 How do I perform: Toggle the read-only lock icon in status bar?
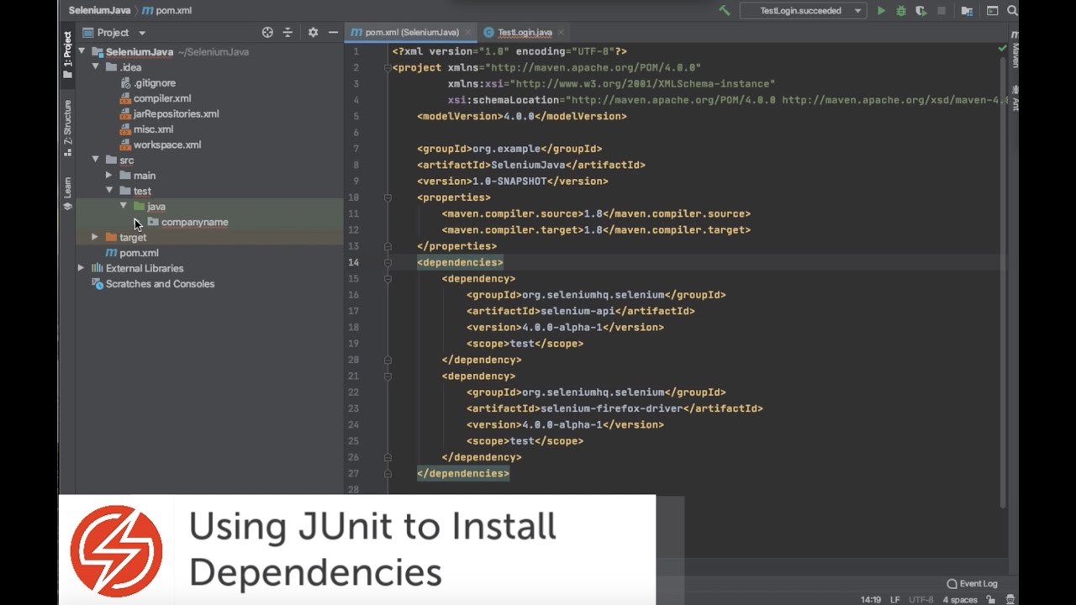tap(992, 600)
